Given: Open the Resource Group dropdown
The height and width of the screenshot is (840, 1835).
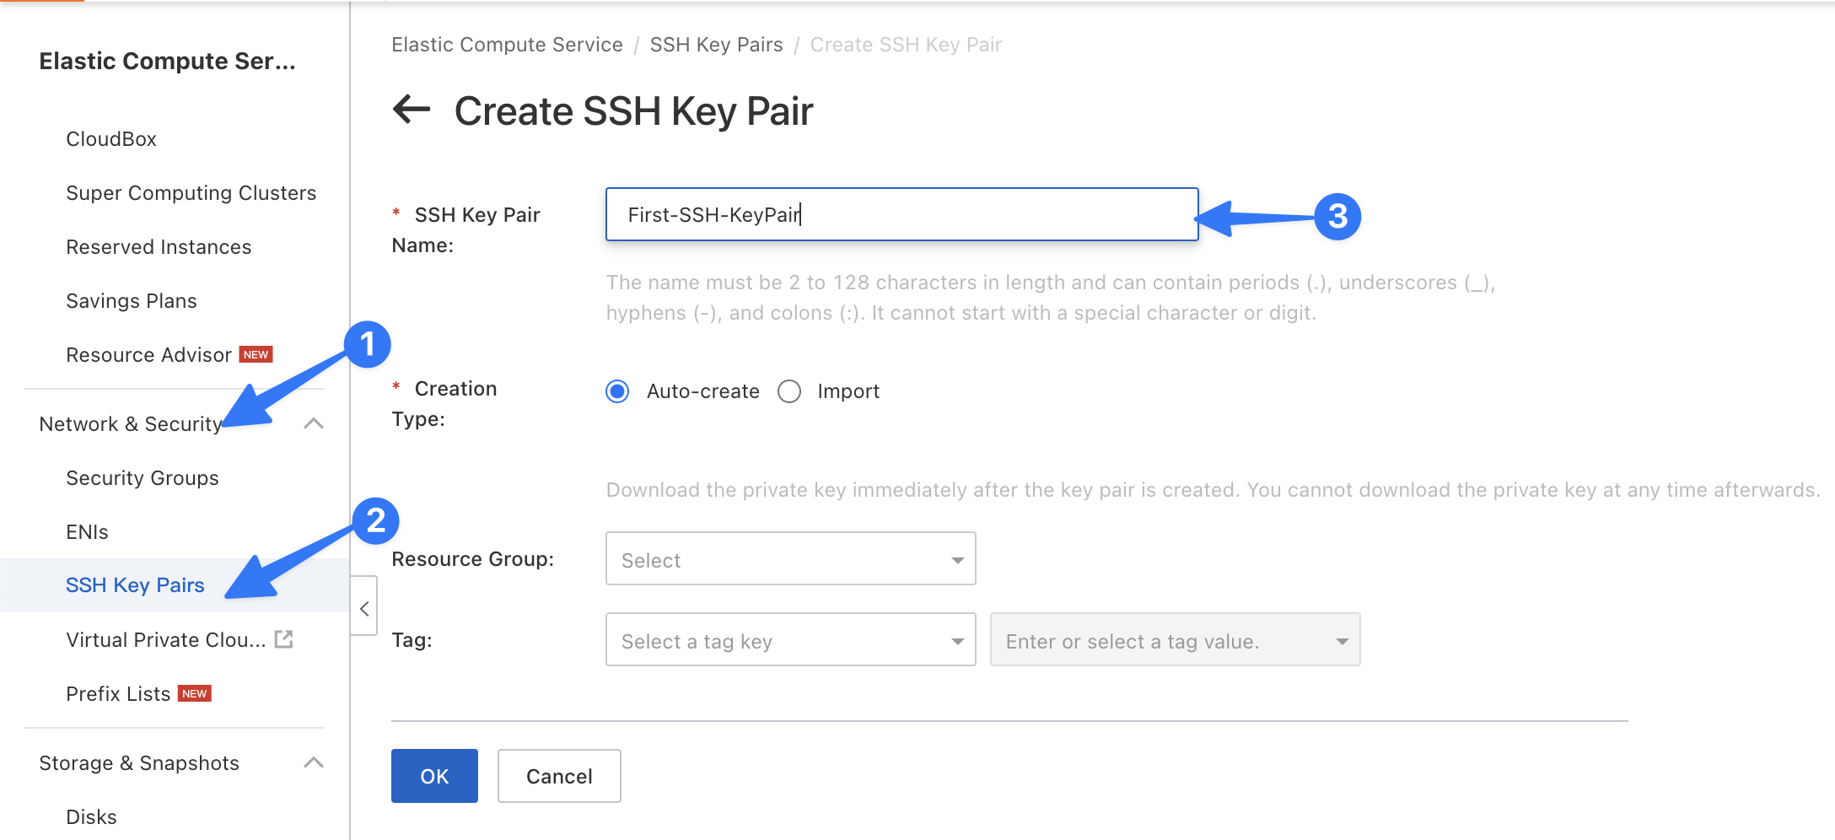Looking at the screenshot, I should click(790, 559).
